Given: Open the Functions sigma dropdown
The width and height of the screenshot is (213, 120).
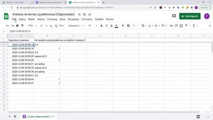Looking at the screenshot, I should 195,26.
